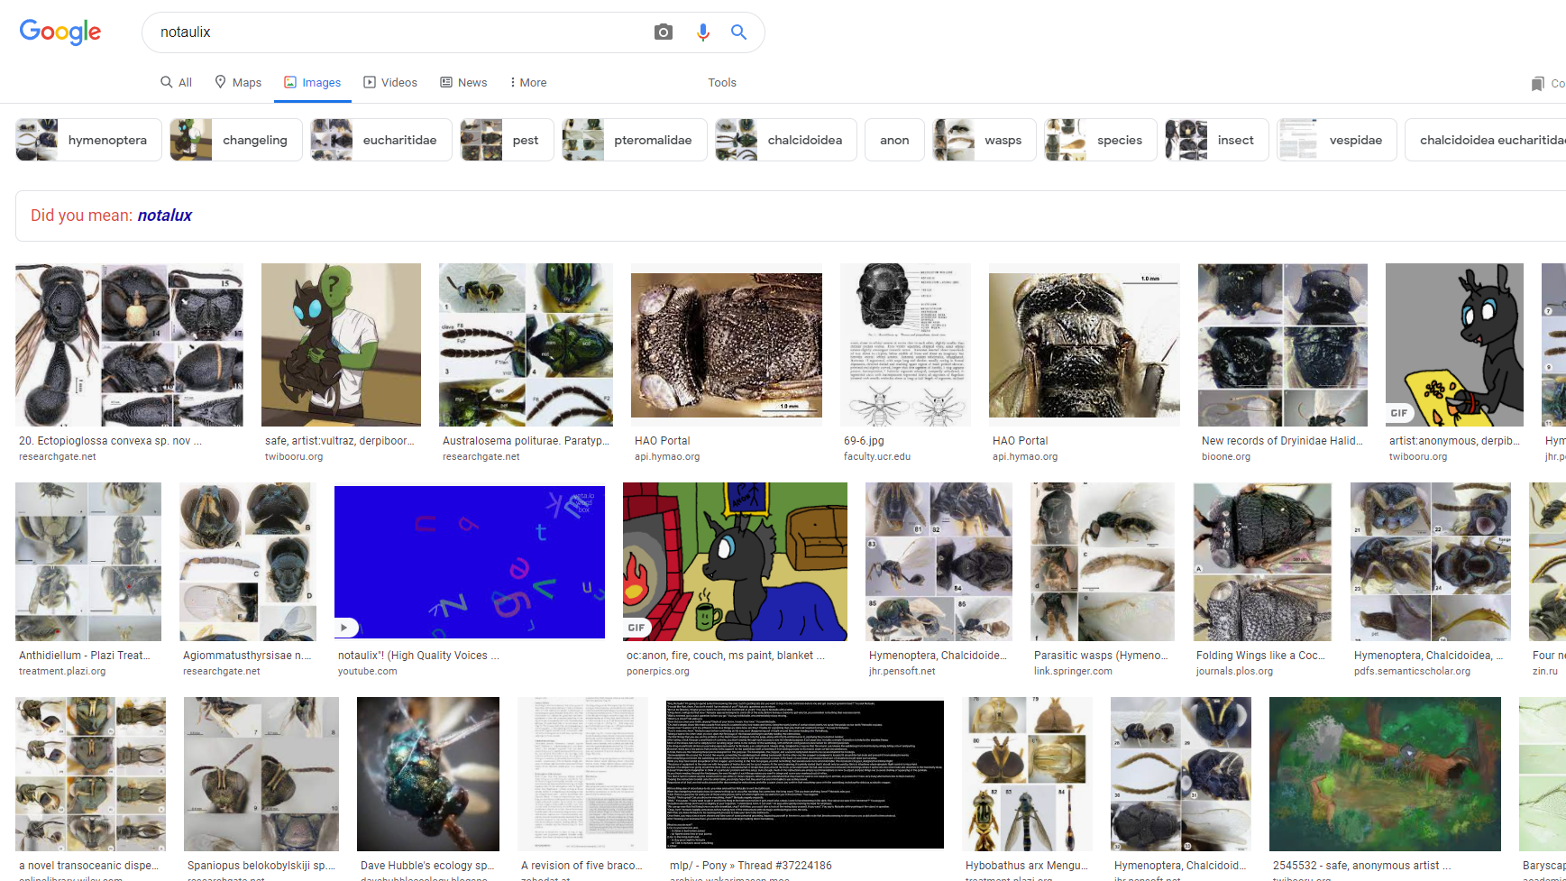The width and height of the screenshot is (1566, 881).
Task: Click the blue magnifier search button
Action: pyautogui.click(x=738, y=32)
